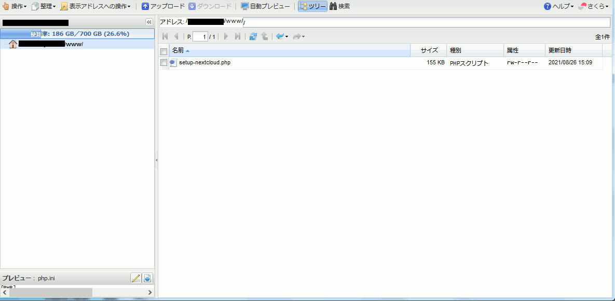The width and height of the screenshot is (615, 301).
Task: Open the back navigation history dropdown
Action: pos(286,36)
